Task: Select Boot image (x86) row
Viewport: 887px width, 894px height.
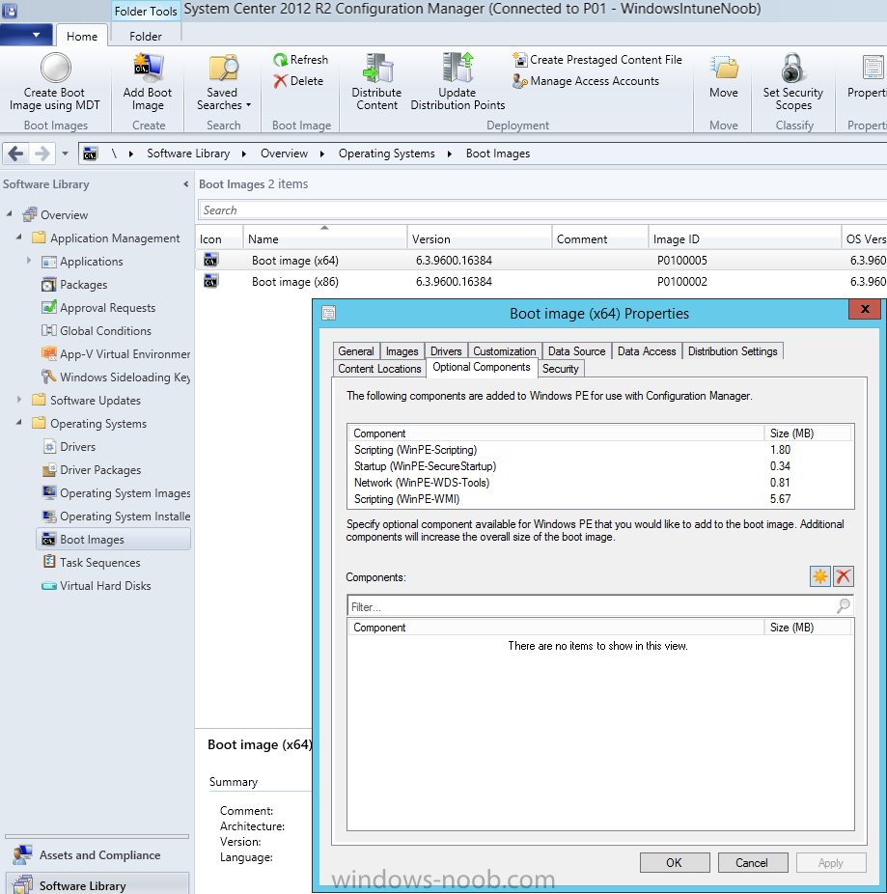Action: tap(541, 282)
